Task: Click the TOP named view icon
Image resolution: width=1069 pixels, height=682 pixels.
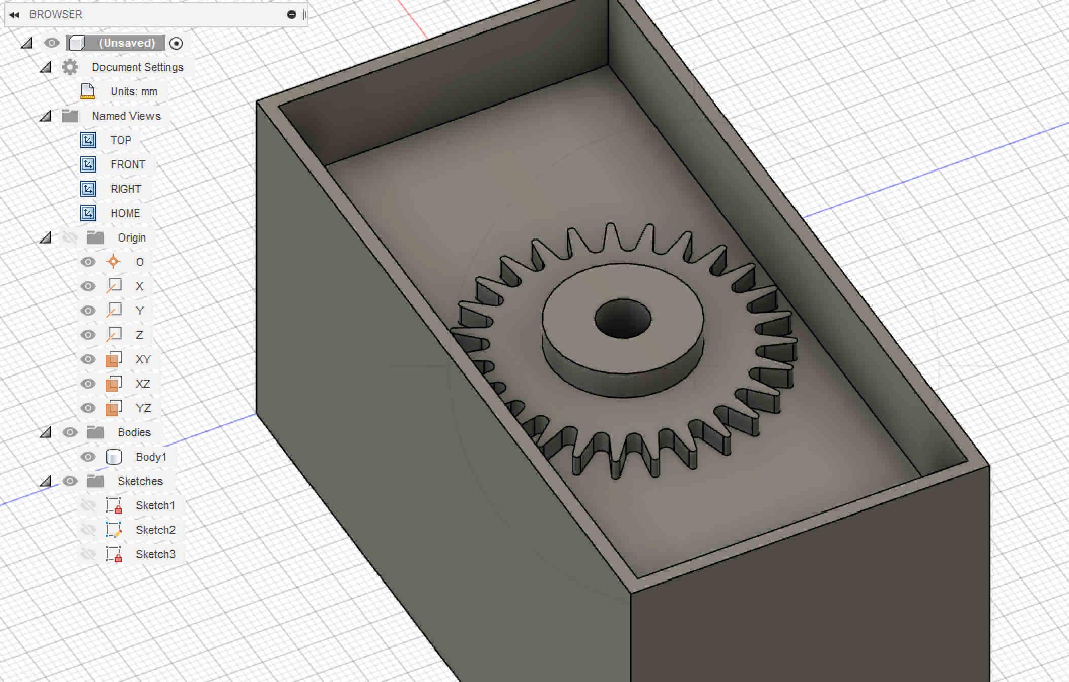Action: [88, 140]
